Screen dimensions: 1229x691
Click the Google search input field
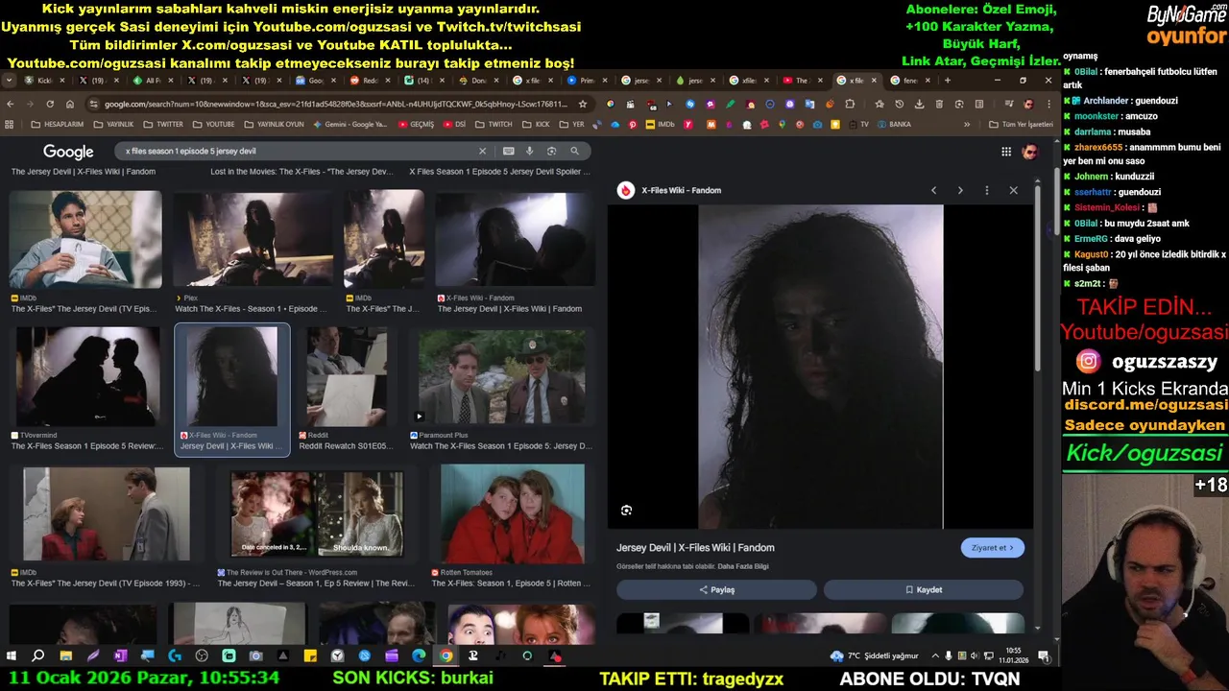pos(298,151)
